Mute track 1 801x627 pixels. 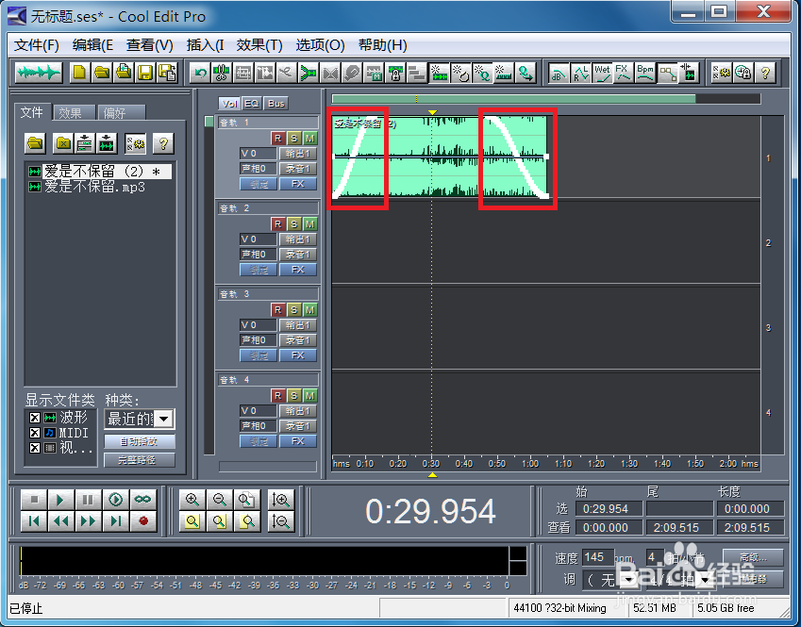point(310,139)
